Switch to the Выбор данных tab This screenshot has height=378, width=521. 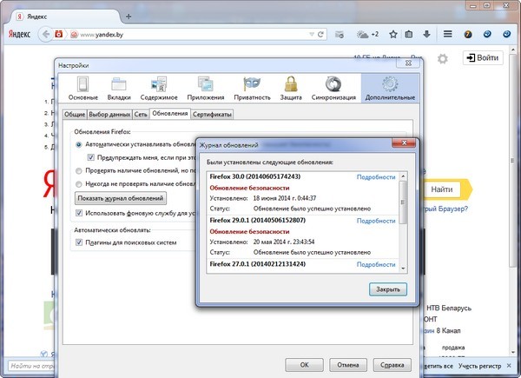[x=109, y=115]
